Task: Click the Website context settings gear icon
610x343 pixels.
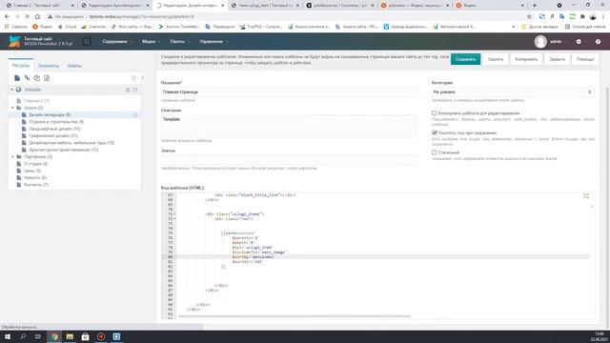Action: tap(128, 90)
